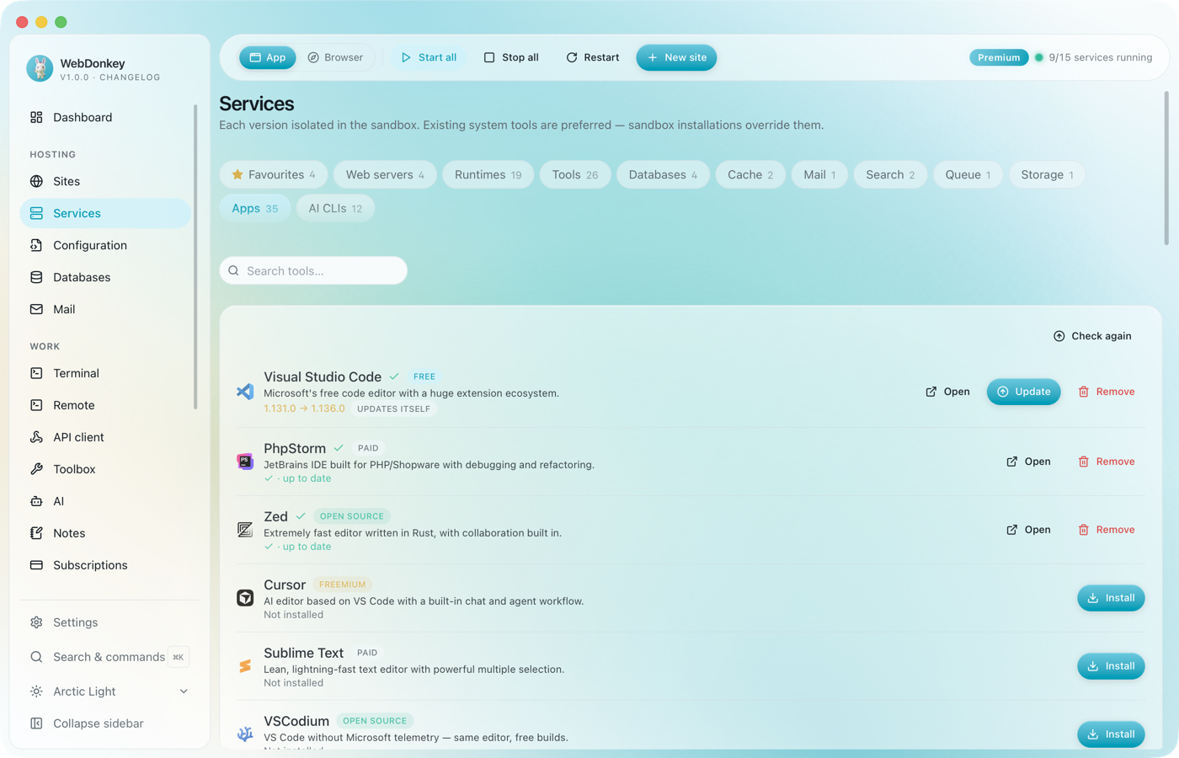
Task: Install Sublime Text
Action: click(x=1111, y=666)
